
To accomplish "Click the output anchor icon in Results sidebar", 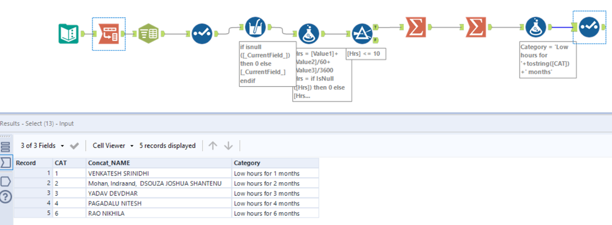I will 6,182.
